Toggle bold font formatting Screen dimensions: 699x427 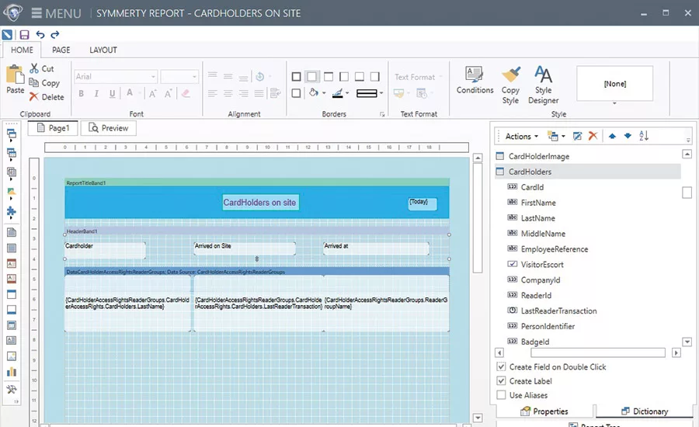81,94
